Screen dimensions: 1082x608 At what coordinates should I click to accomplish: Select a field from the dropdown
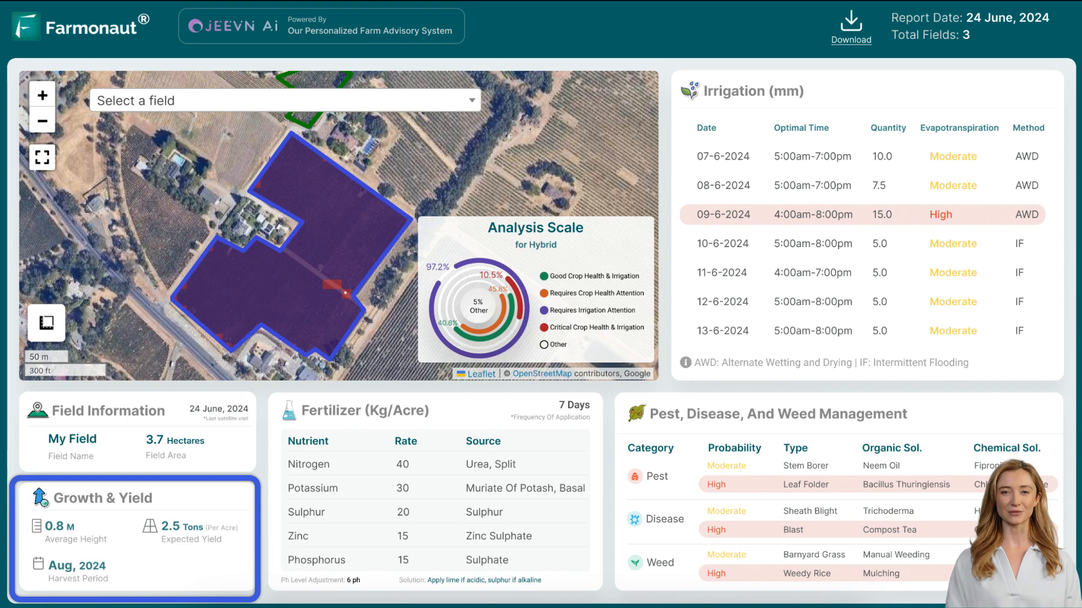pyautogui.click(x=285, y=100)
